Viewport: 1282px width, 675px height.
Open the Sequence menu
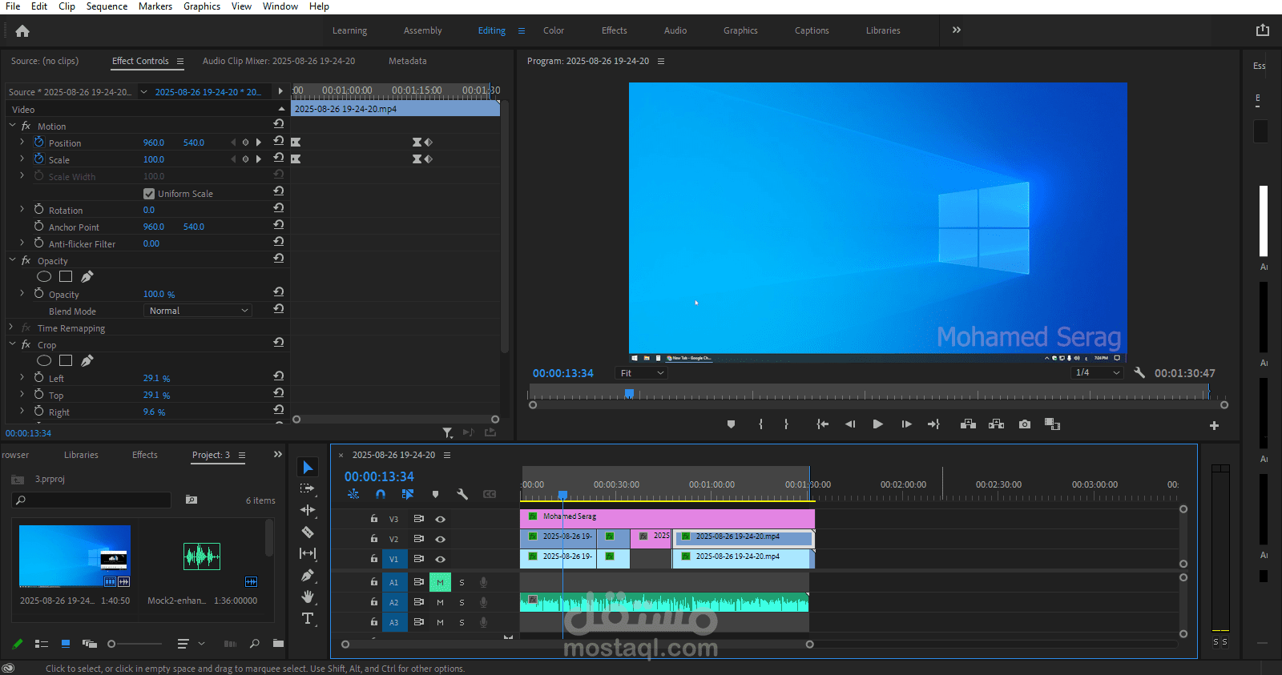click(x=107, y=6)
